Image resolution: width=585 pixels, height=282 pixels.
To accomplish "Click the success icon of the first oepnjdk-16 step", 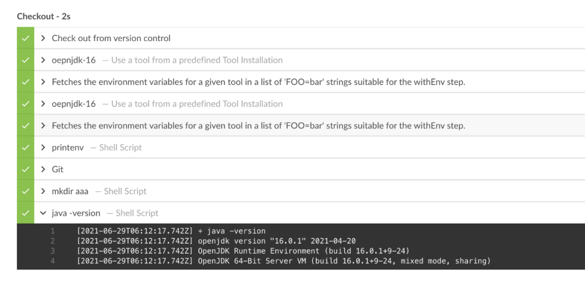I will (x=25, y=60).
